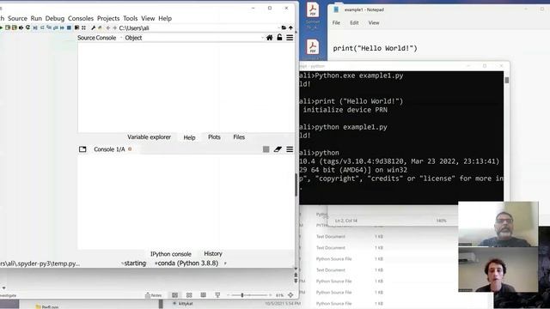Viewport: 550px width, 309px height.
Task: Open the Edit menu in Notepad
Action: tap(354, 23)
